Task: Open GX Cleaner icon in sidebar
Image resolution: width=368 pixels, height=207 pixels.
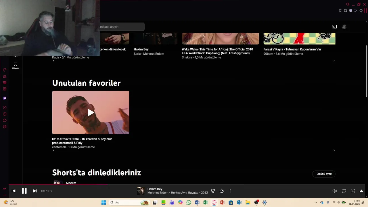Action: tap(5, 76)
